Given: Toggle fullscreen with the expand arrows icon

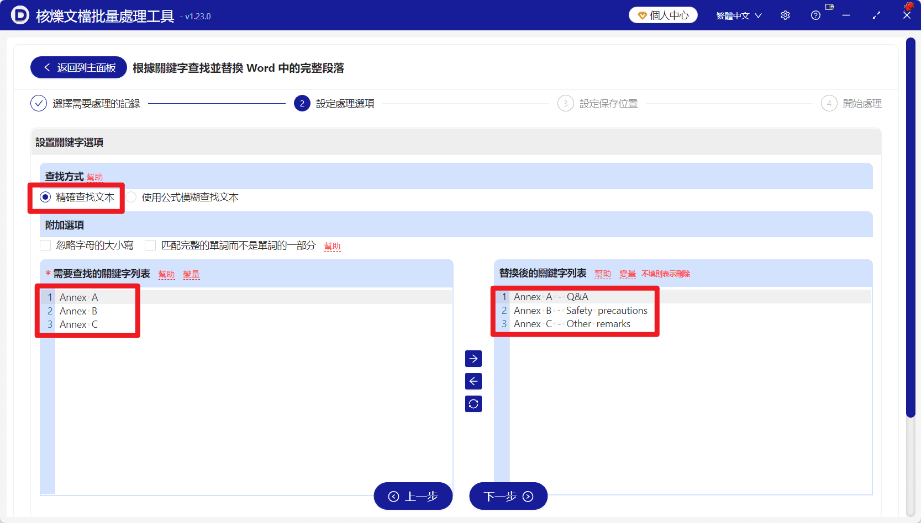Looking at the screenshot, I should click(x=876, y=15).
